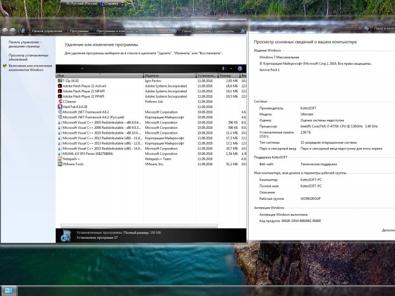Click the horizontal scrollbar below the programs list
The height and width of the screenshot is (296, 395).
(x=139, y=226)
